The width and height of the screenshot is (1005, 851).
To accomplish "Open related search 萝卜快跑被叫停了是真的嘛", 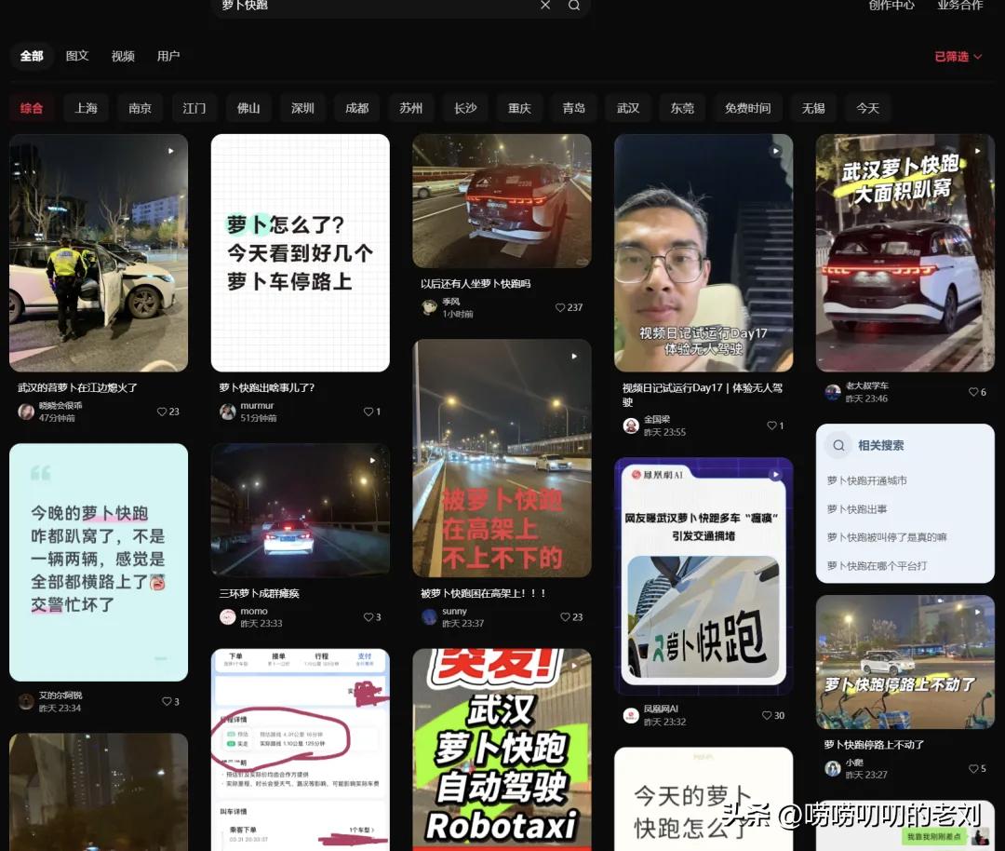I will 887,537.
